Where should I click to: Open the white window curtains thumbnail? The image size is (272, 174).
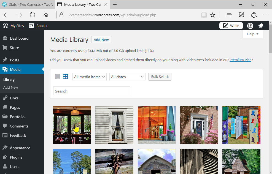tap(114, 125)
